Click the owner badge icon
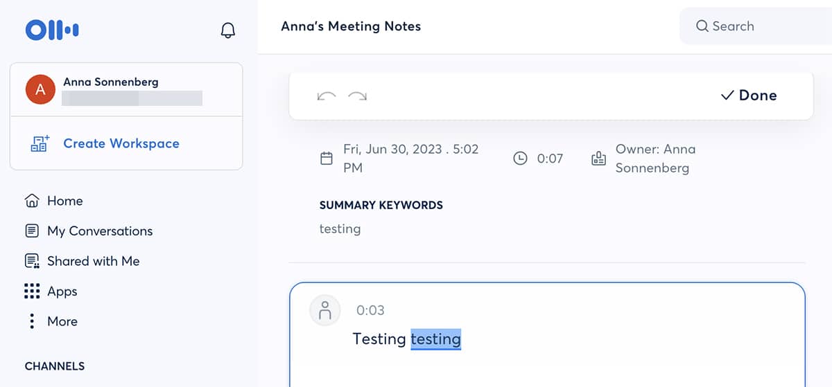Image resolution: width=832 pixels, height=387 pixels. click(598, 159)
